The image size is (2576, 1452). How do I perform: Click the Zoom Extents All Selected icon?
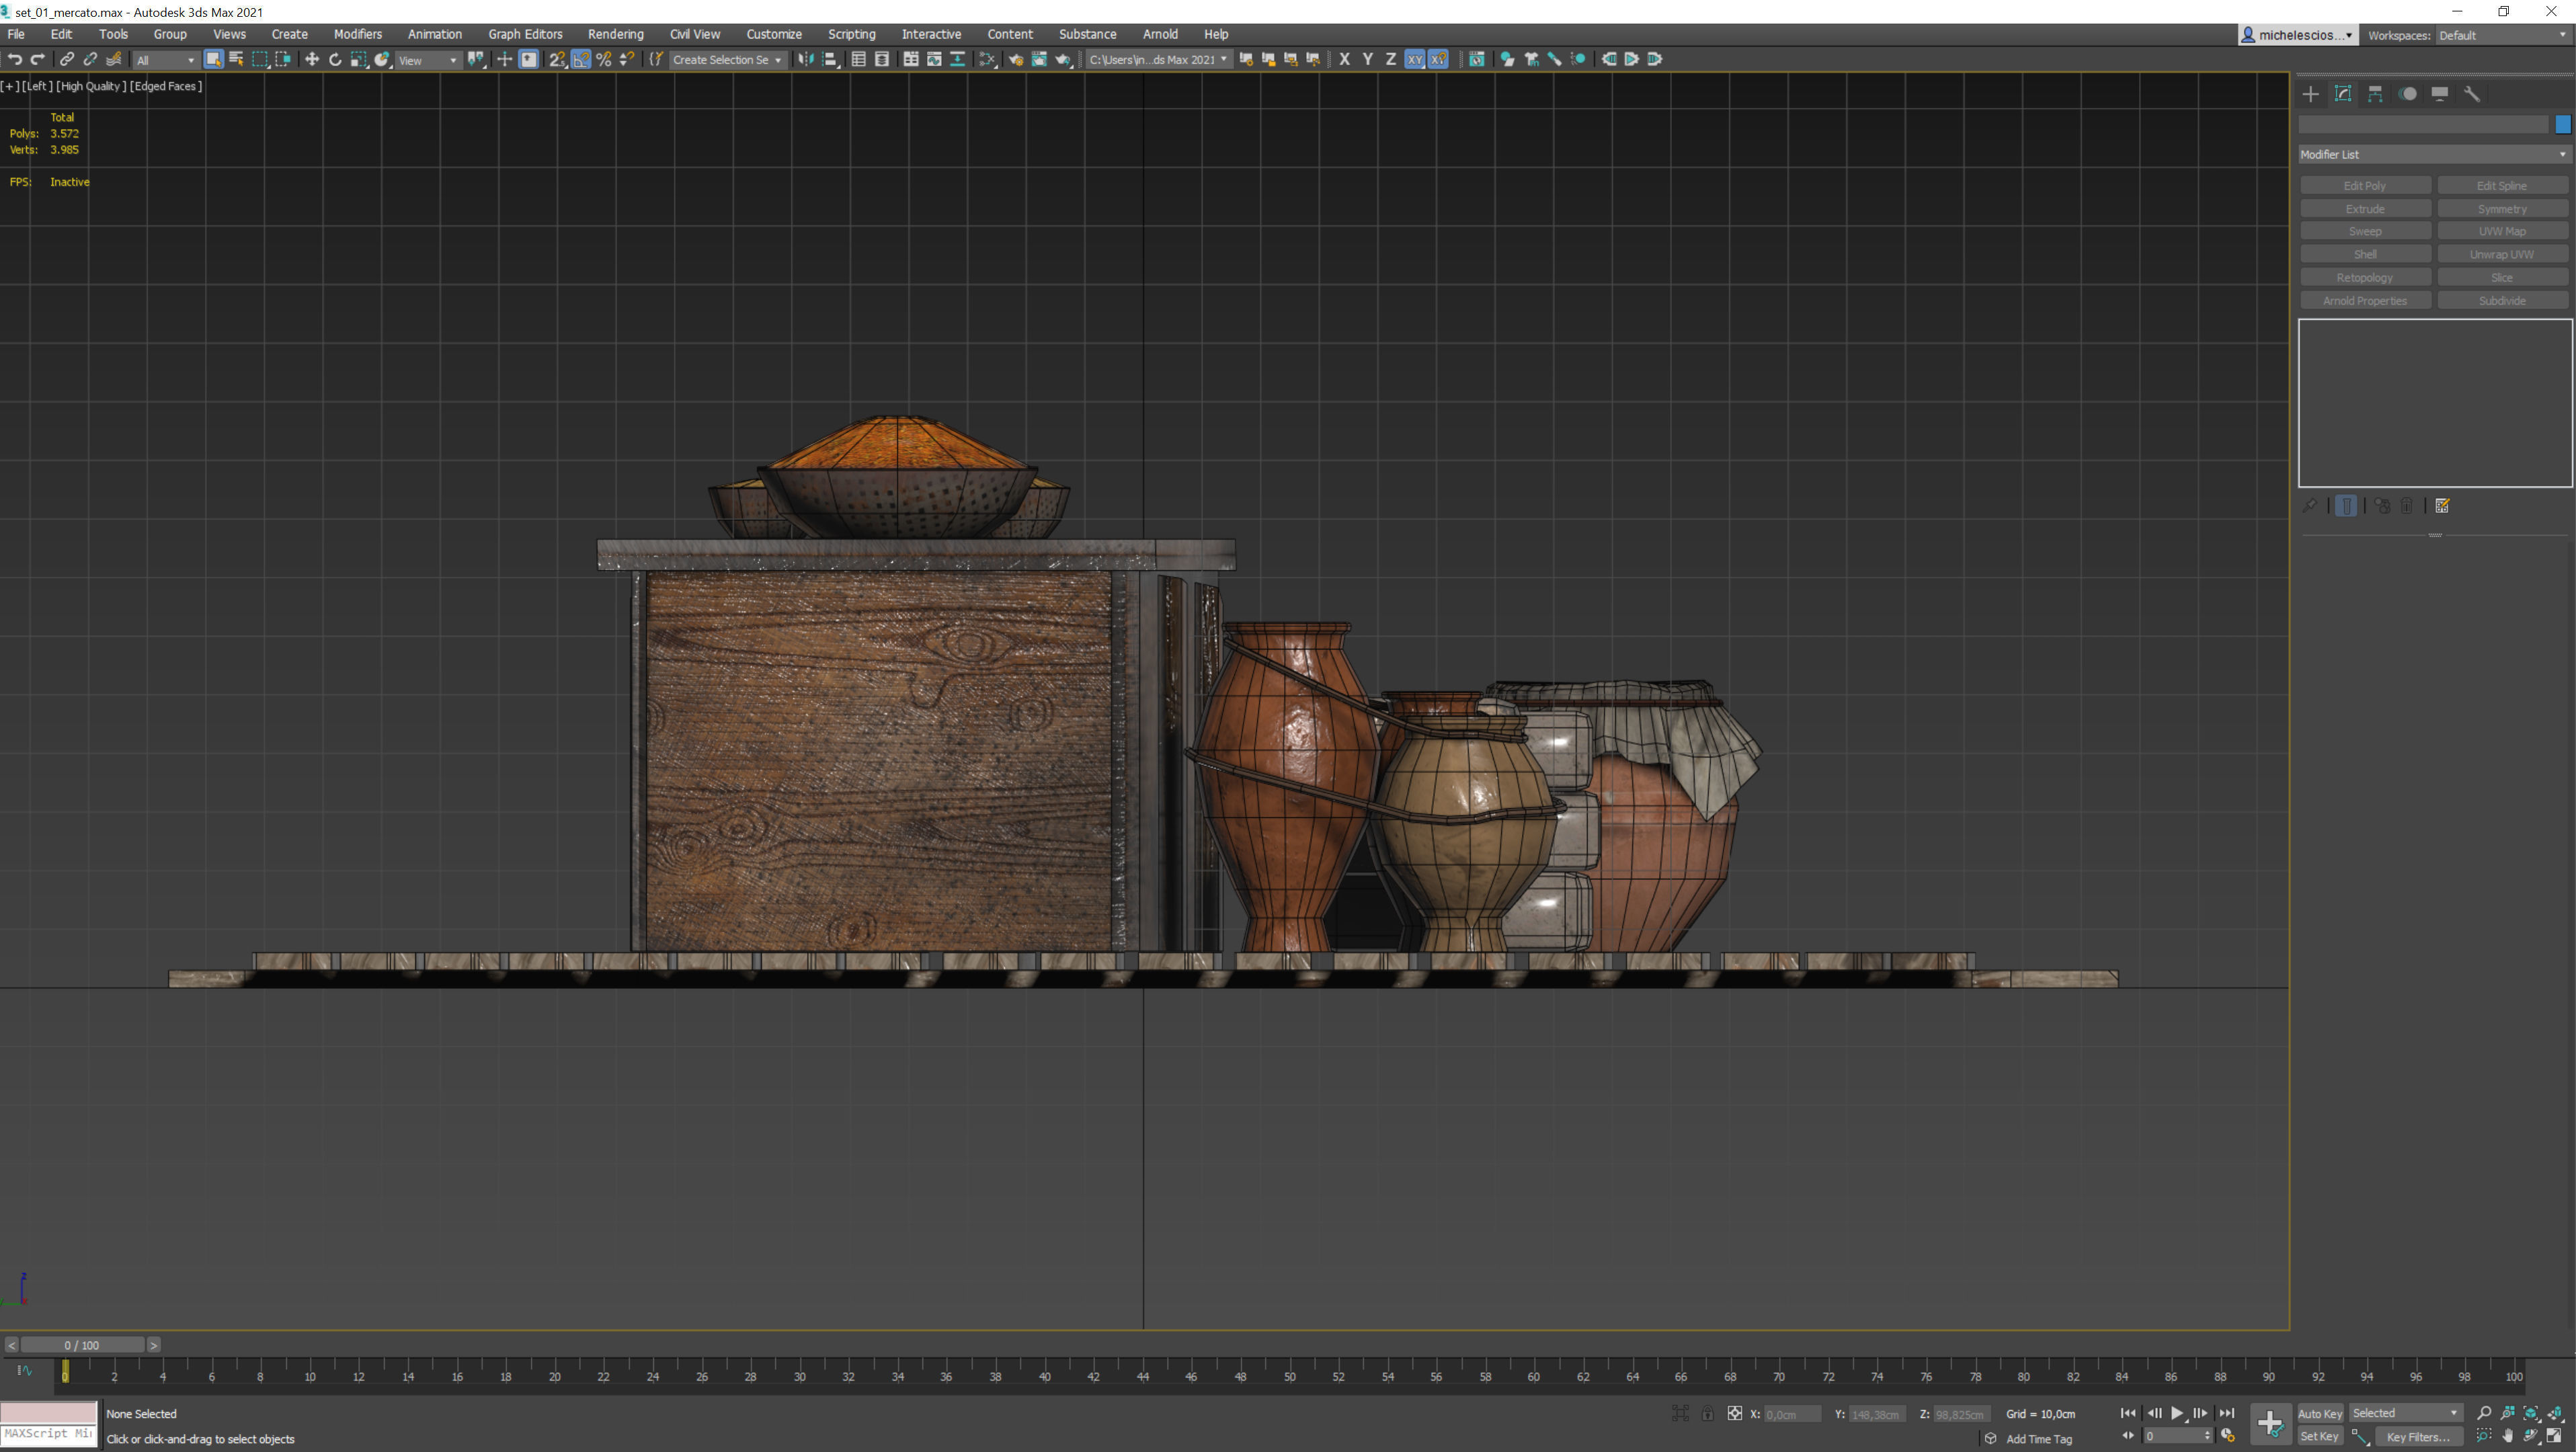(2555, 1413)
